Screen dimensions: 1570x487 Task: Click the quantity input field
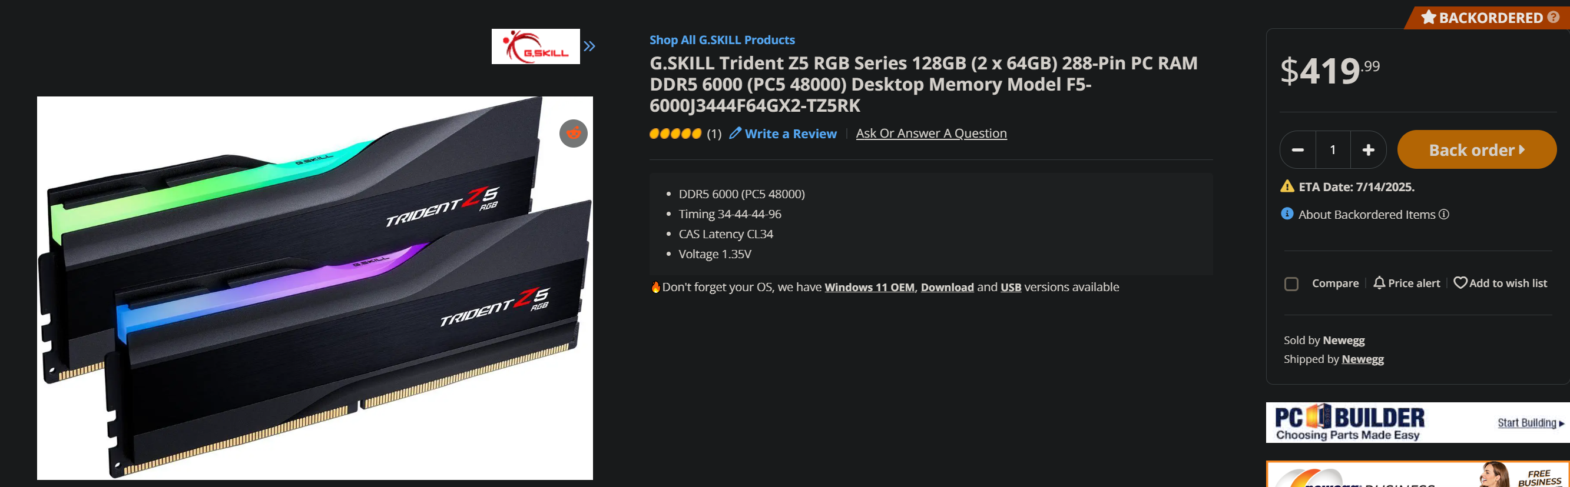pyautogui.click(x=1333, y=150)
